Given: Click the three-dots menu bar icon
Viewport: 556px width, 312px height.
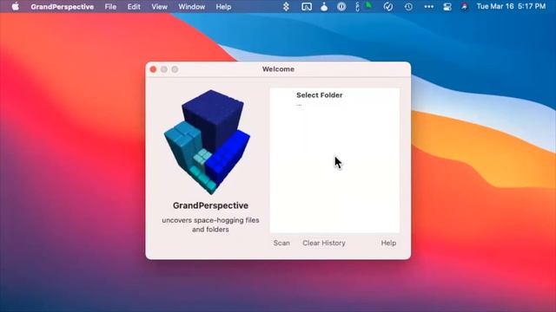Looking at the screenshot, I should point(428,6).
